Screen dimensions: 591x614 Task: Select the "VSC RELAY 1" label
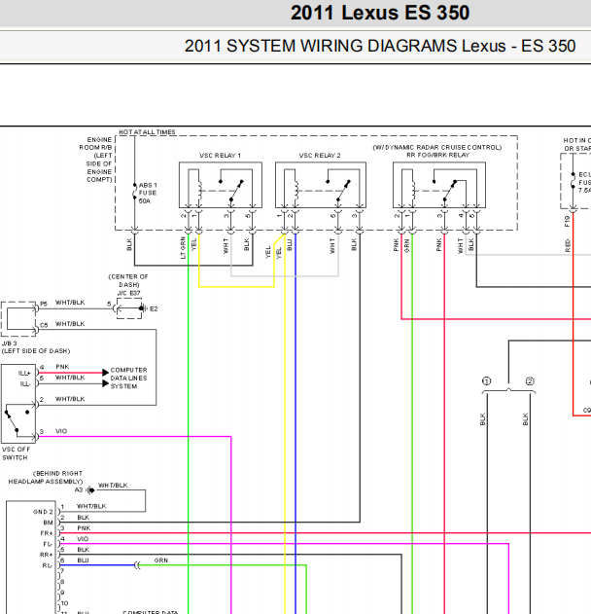(221, 156)
